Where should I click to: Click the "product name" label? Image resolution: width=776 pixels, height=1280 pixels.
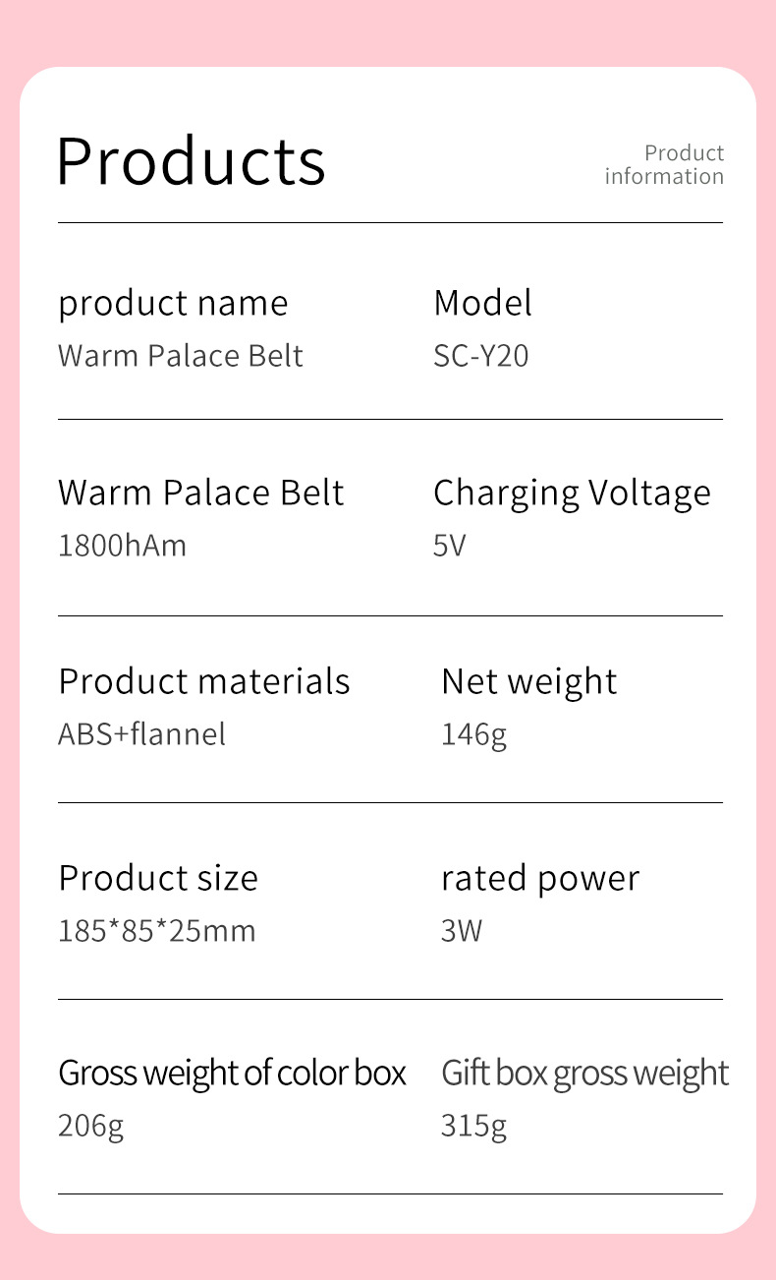tap(173, 304)
